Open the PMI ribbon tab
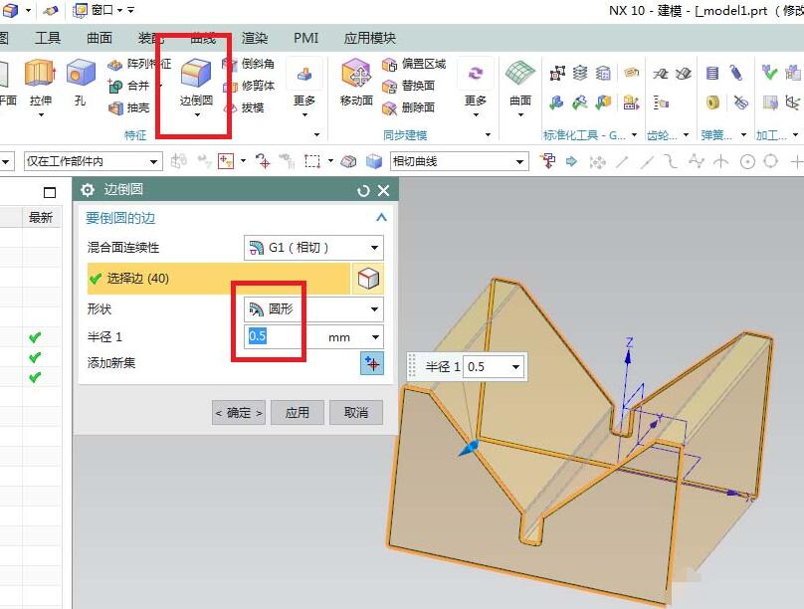 tap(304, 38)
